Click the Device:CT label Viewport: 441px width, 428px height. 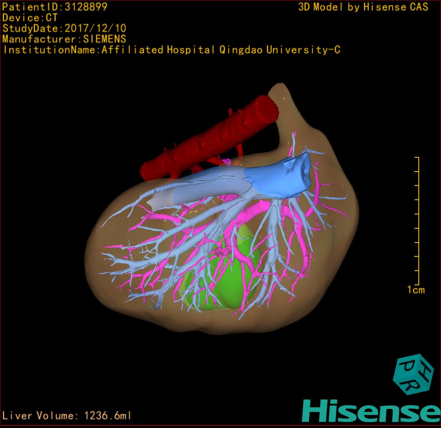tap(30, 18)
